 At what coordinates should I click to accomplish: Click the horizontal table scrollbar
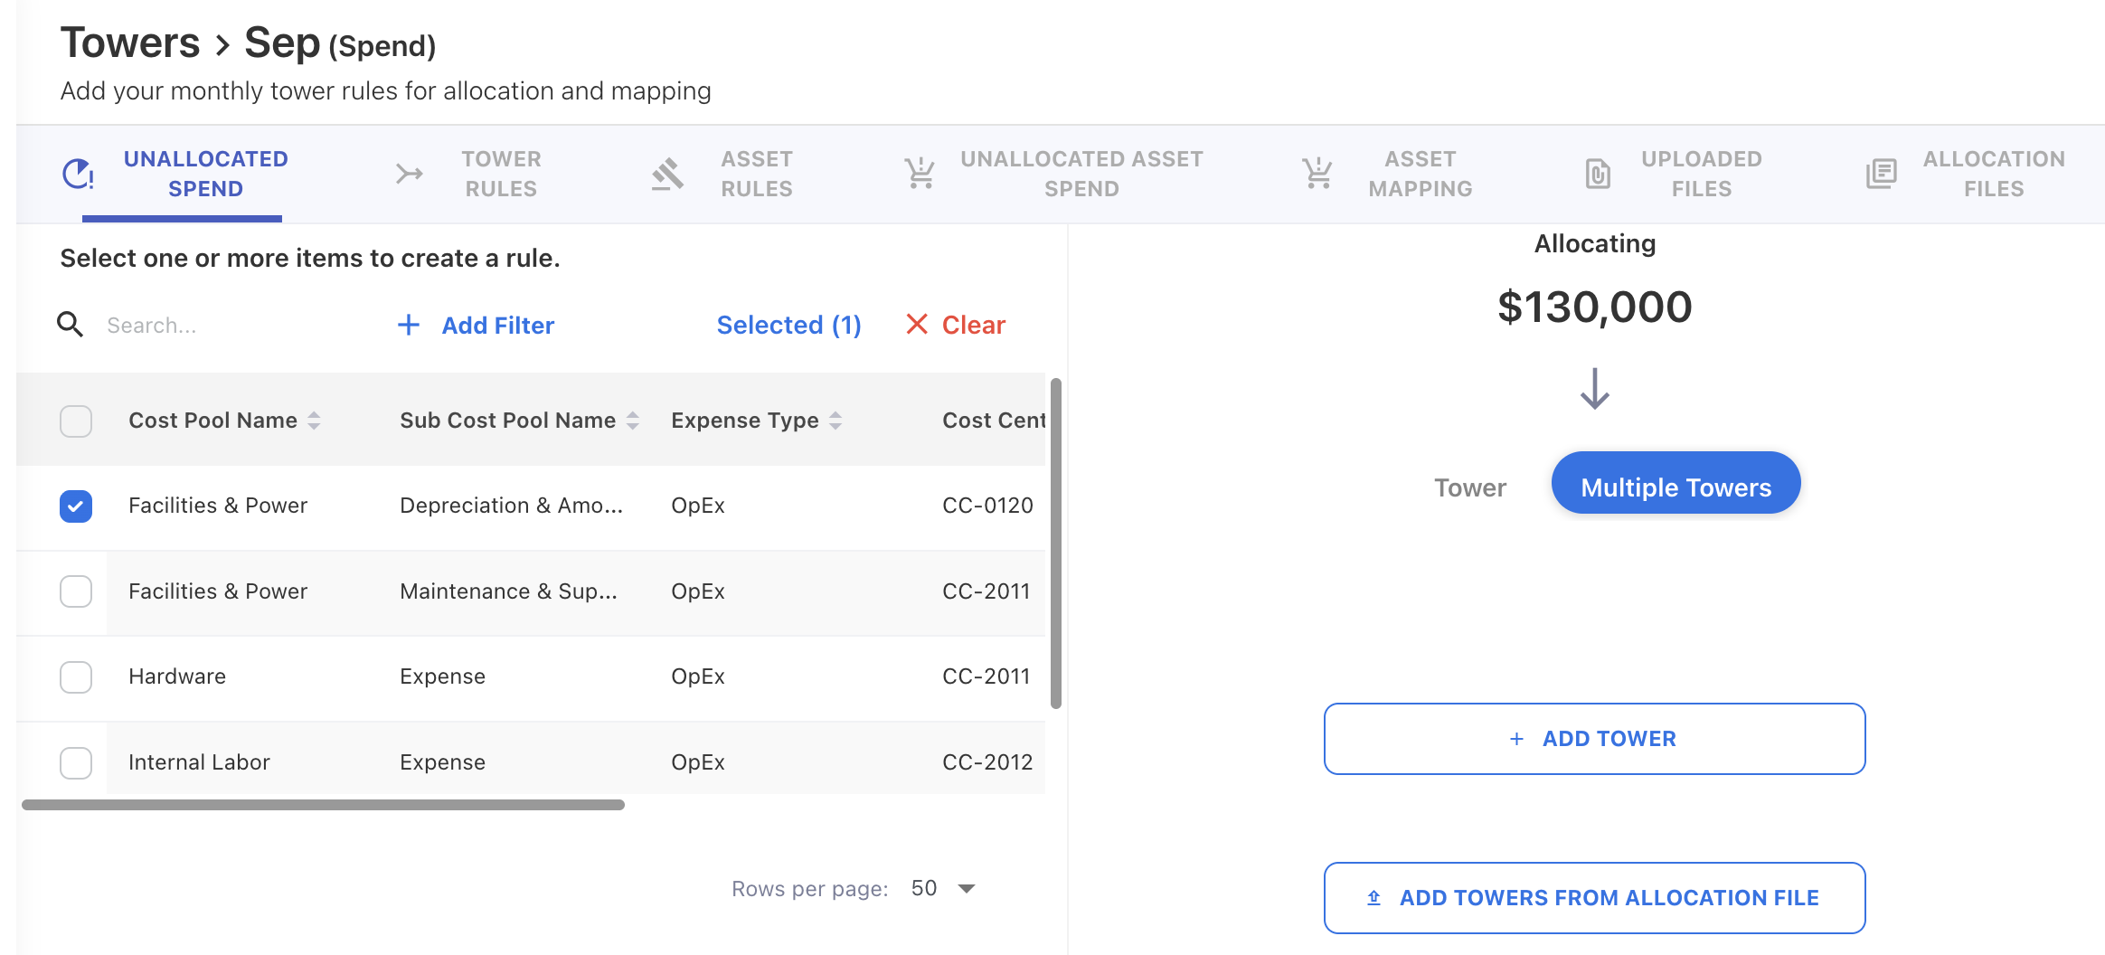(323, 805)
